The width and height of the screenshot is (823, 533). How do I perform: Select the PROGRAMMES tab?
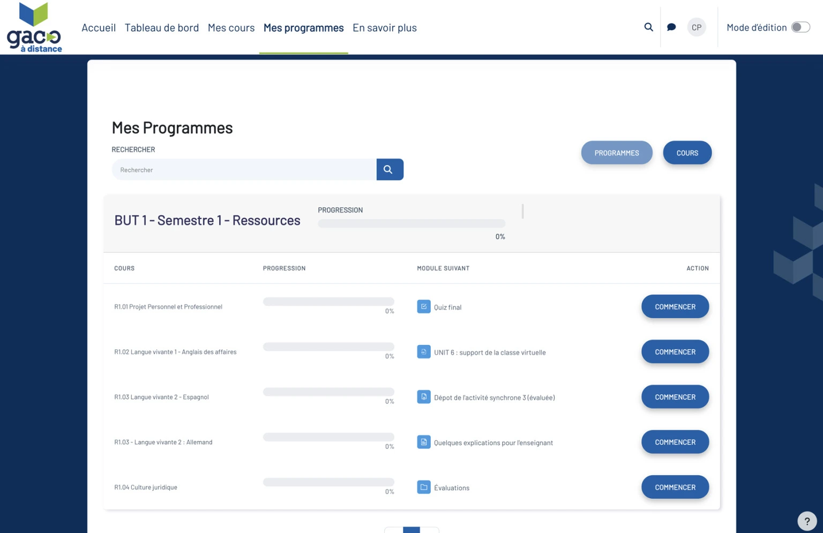click(616, 153)
